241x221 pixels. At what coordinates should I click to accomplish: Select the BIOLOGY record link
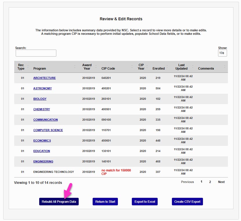(40, 99)
